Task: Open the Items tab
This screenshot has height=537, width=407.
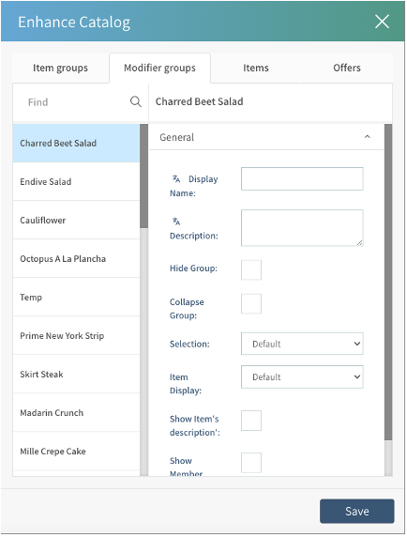Action: [256, 68]
